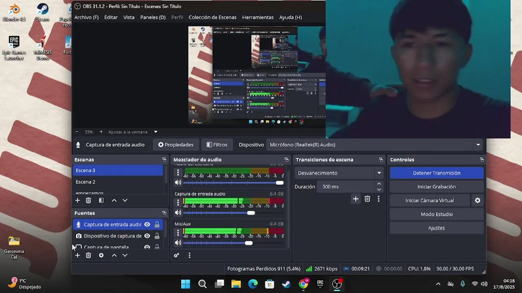The height and width of the screenshot is (293, 522).
Task: Increase transition duration with up arrow
Action: pos(379,184)
